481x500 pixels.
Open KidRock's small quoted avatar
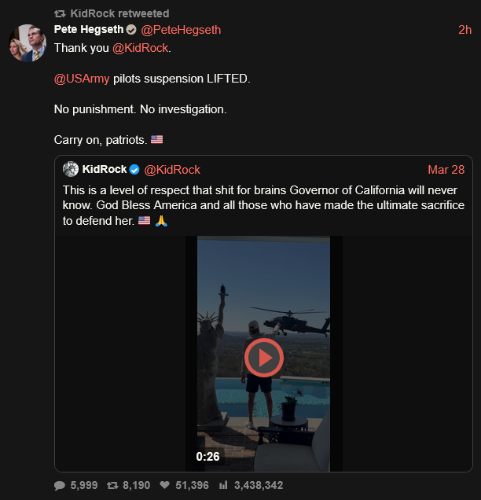[71, 170]
